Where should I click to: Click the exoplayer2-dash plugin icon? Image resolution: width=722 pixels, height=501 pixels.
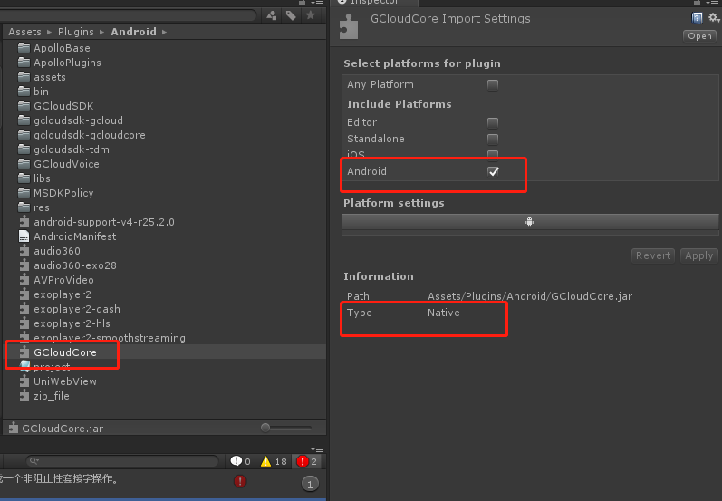(x=24, y=309)
